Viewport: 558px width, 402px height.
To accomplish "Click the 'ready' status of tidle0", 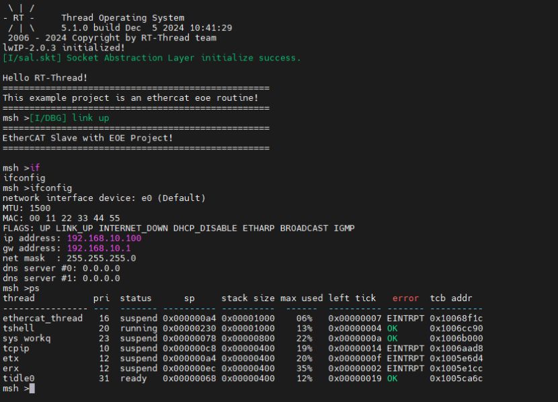I will click(x=133, y=378).
